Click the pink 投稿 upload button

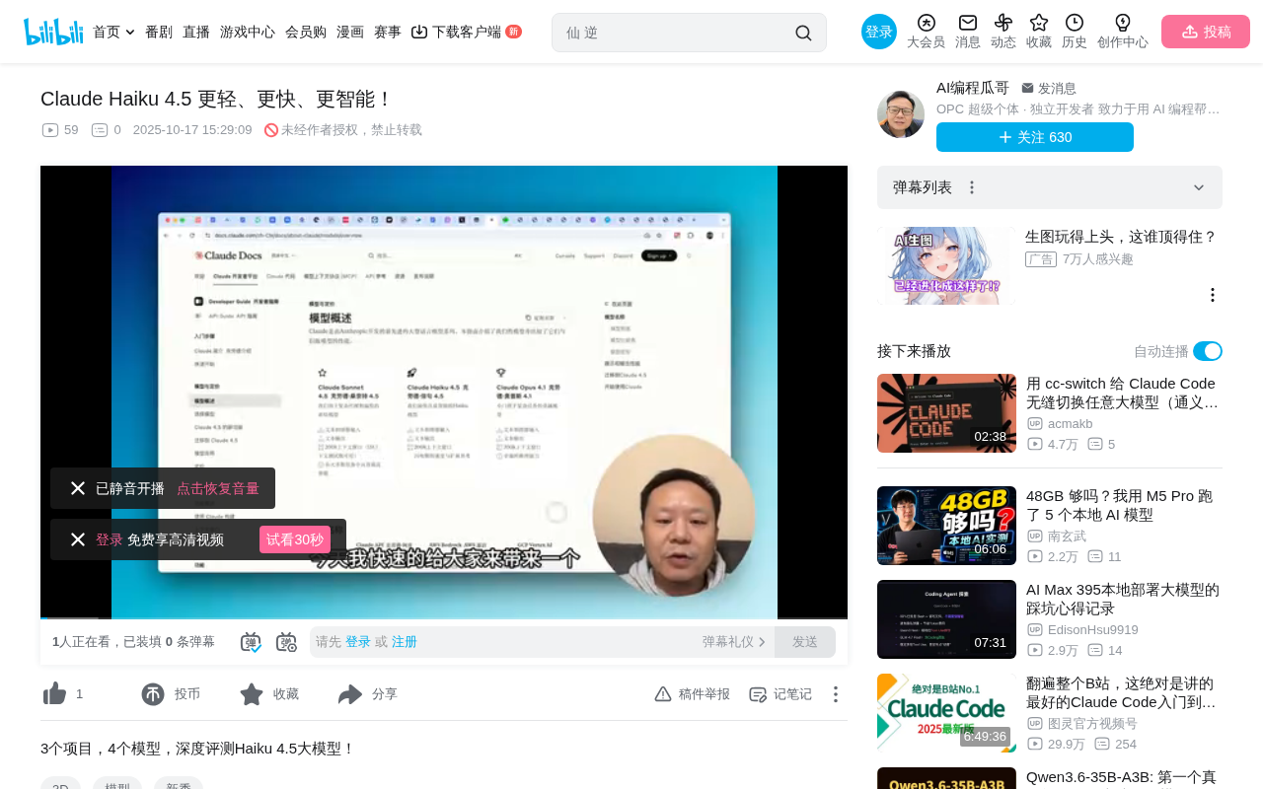[1206, 32]
